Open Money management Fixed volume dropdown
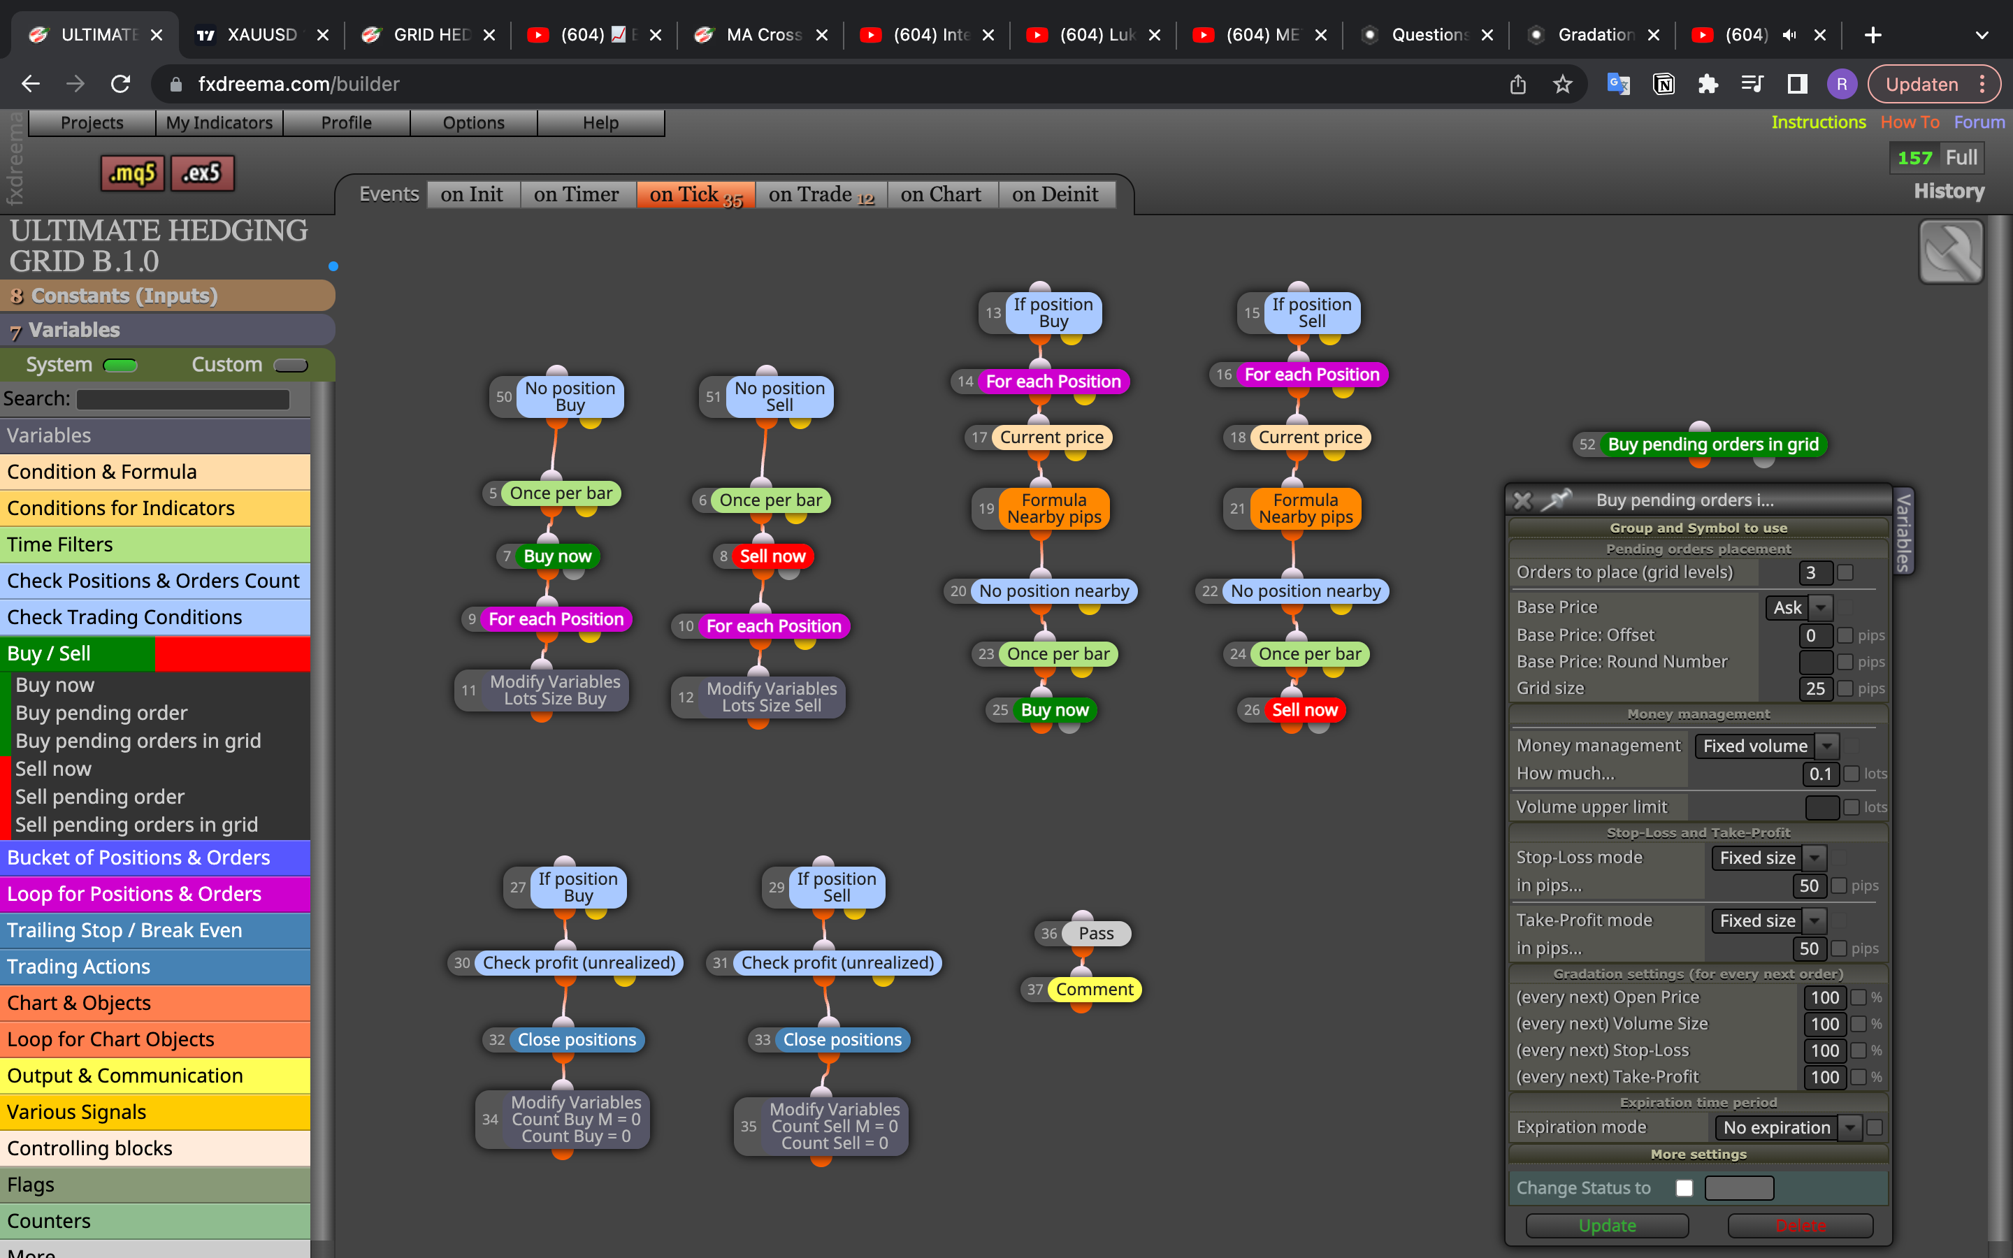Image resolution: width=2013 pixels, height=1258 pixels. [x=1766, y=746]
